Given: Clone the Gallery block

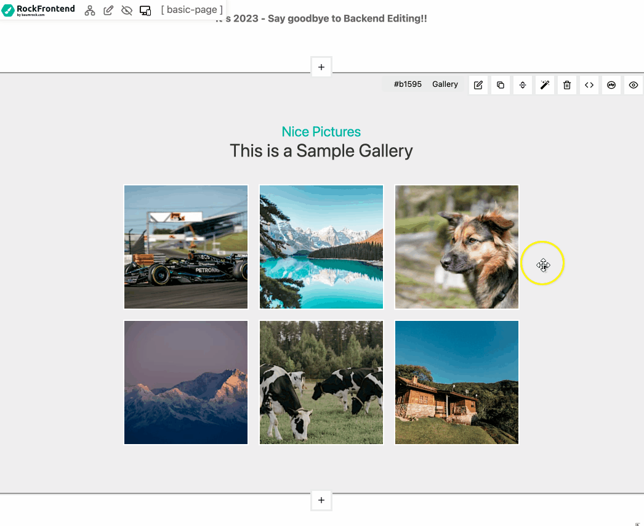Looking at the screenshot, I should [501, 85].
